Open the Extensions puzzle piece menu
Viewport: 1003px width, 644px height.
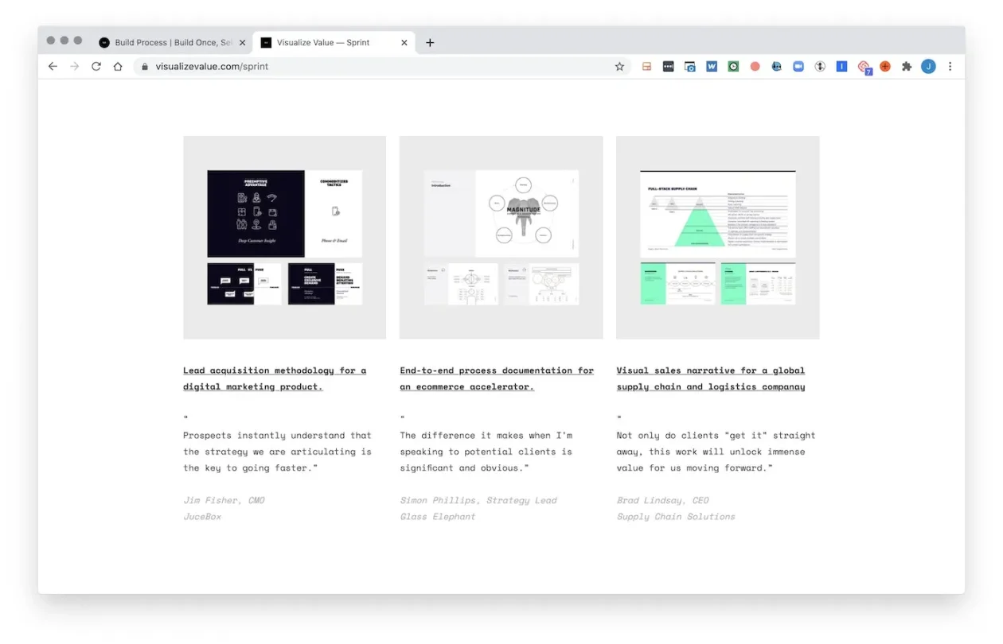(x=906, y=67)
